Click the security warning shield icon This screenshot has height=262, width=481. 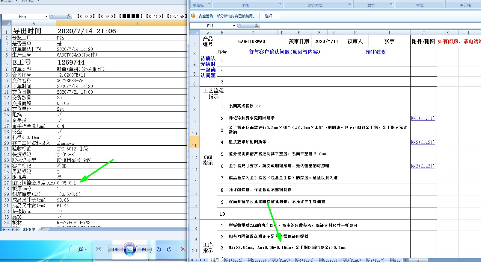point(193,16)
